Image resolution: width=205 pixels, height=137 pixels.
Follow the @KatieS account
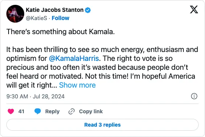pos(60,18)
